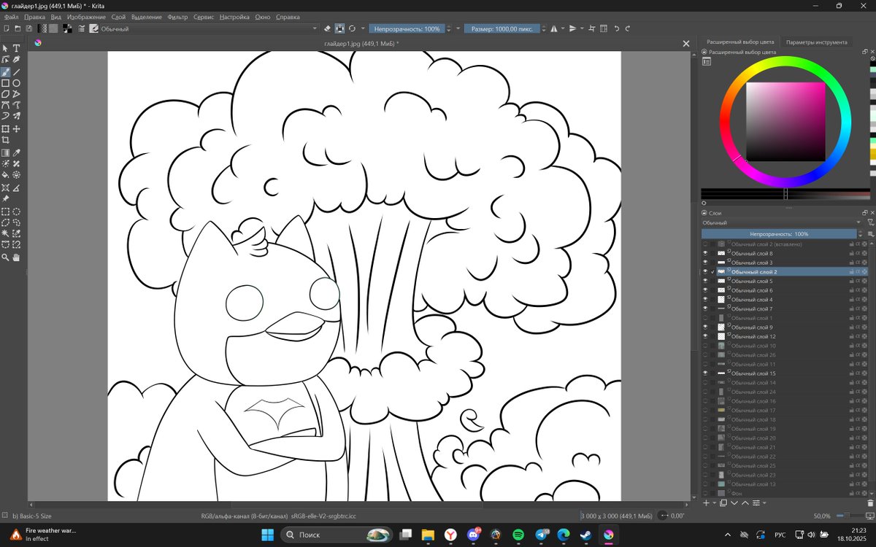Select the Crop tool
Screen dimensions: 876x547
pyautogui.click(x=5, y=139)
